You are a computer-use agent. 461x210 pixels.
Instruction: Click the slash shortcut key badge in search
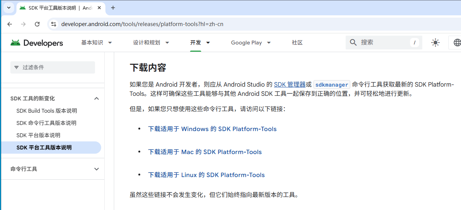[x=414, y=43]
